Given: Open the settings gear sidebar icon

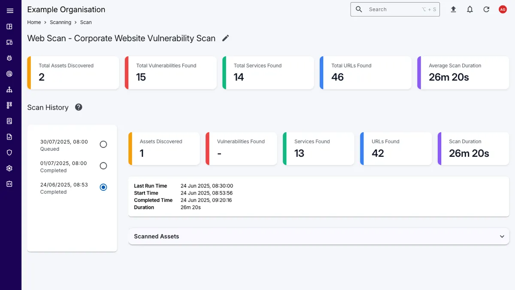Looking at the screenshot, I should coord(9,168).
